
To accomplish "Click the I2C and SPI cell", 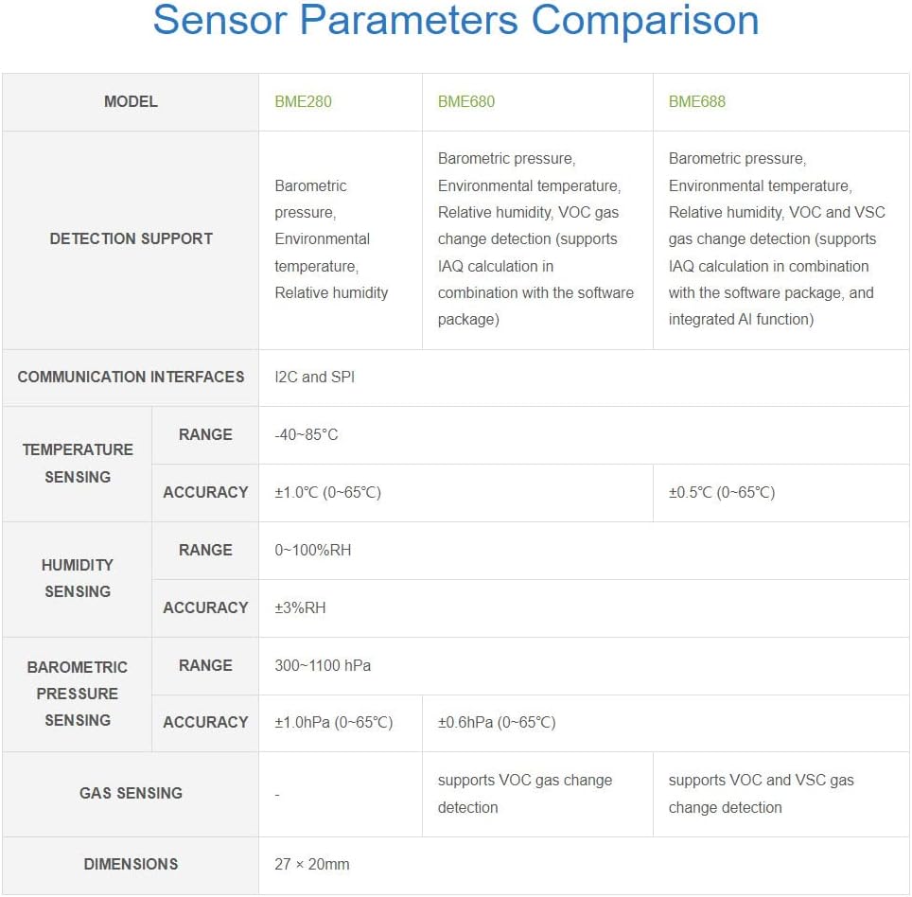I will (x=314, y=377).
